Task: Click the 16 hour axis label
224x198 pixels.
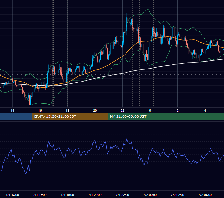Action: [x=40, y=111]
